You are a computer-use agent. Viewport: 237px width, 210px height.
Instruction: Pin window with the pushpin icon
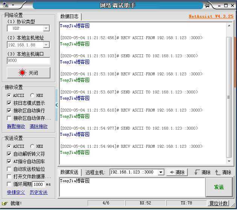click(207, 6)
